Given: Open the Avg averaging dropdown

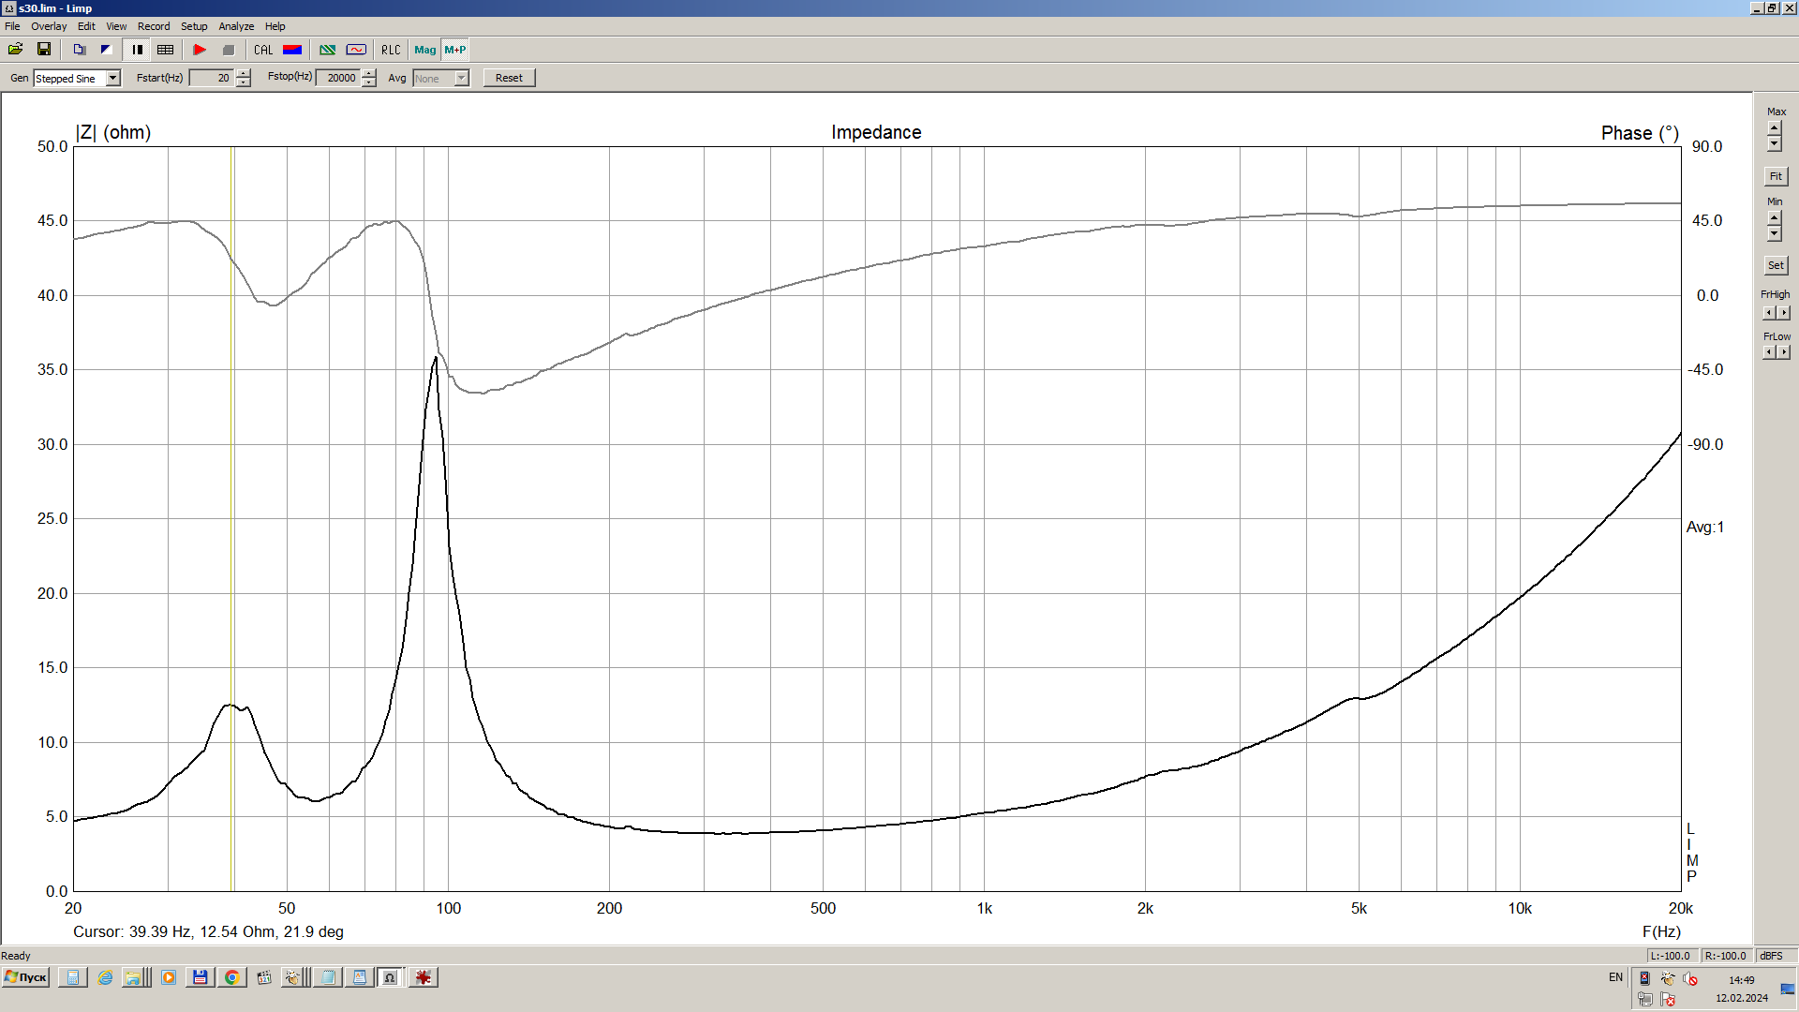Looking at the screenshot, I should (462, 79).
